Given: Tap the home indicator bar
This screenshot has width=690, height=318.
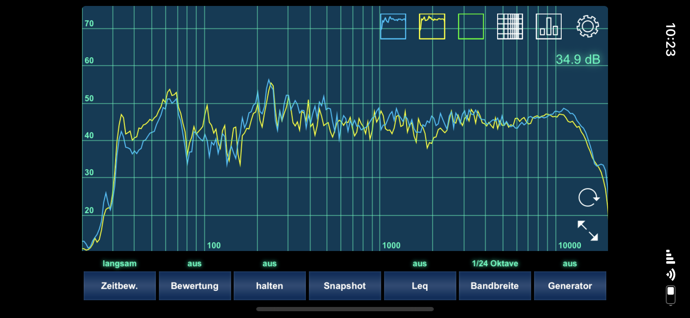Looking at the screenshot, I should point(345,309).
